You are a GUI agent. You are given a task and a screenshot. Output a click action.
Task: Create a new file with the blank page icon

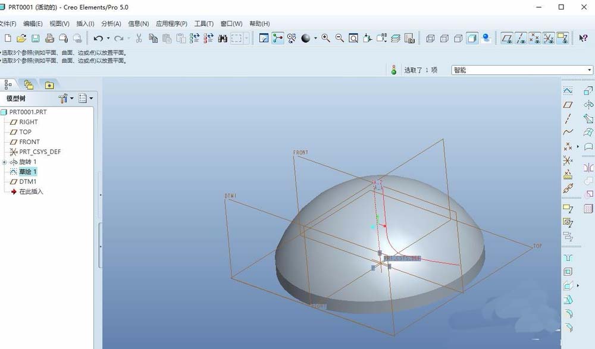click(8, 38)
